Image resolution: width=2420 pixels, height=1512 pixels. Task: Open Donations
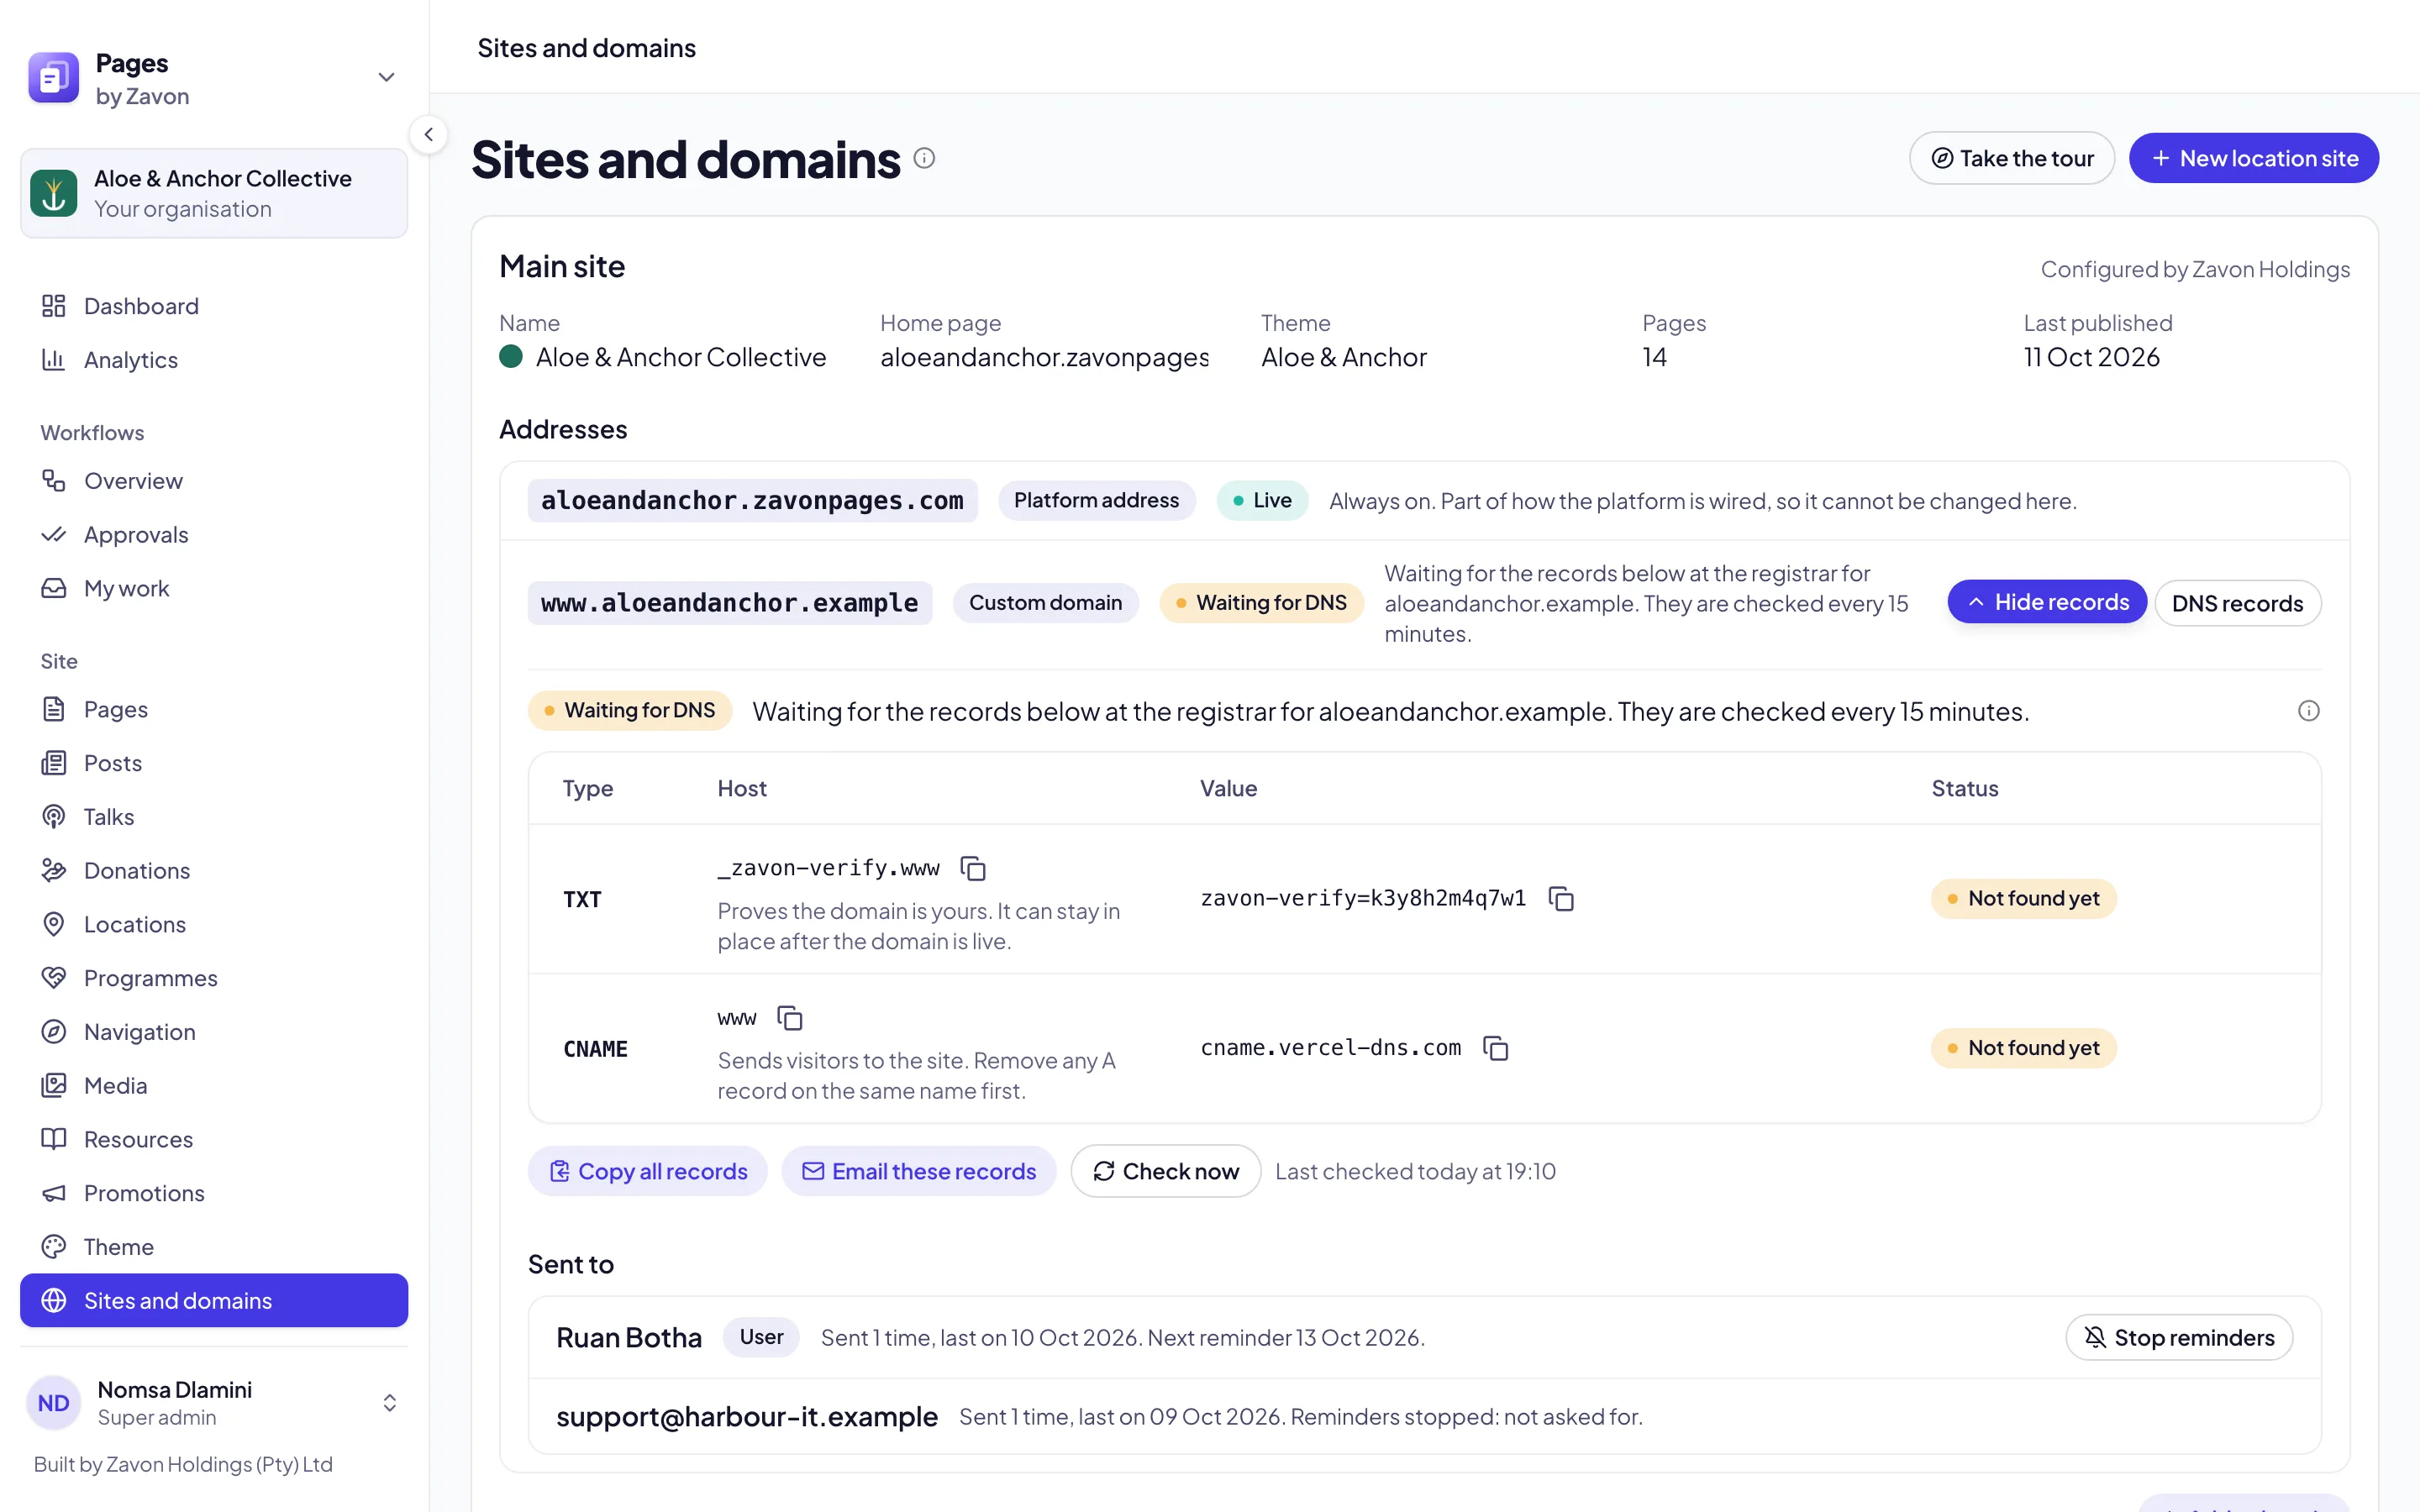214,871
